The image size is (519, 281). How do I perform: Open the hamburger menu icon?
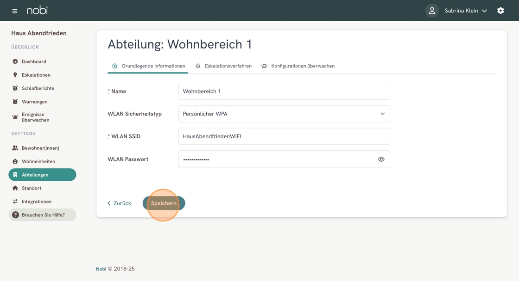tap(14, 11)
